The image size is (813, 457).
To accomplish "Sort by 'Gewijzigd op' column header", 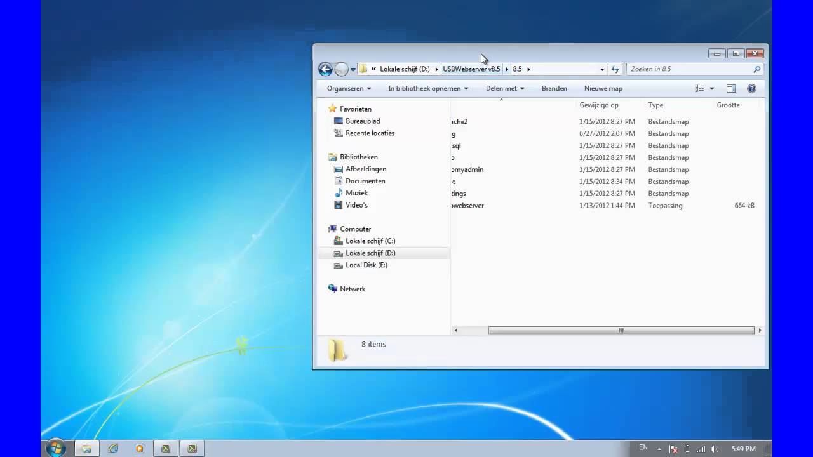I will pyautogui.click(x=599, y=105).
